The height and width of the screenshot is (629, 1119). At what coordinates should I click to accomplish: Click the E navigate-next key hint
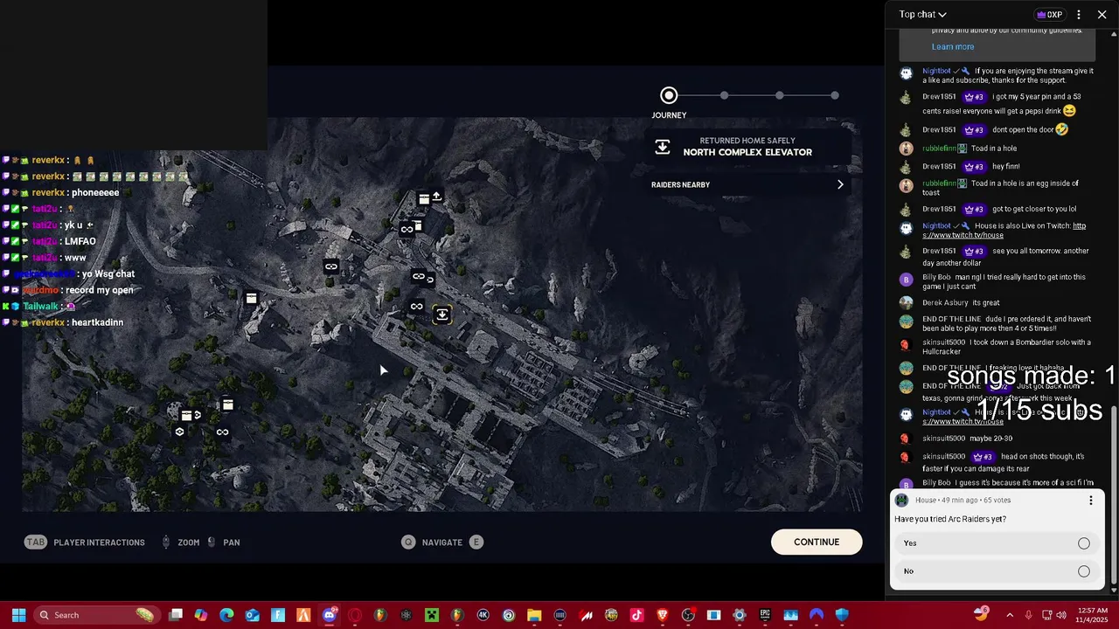[476, 543]
